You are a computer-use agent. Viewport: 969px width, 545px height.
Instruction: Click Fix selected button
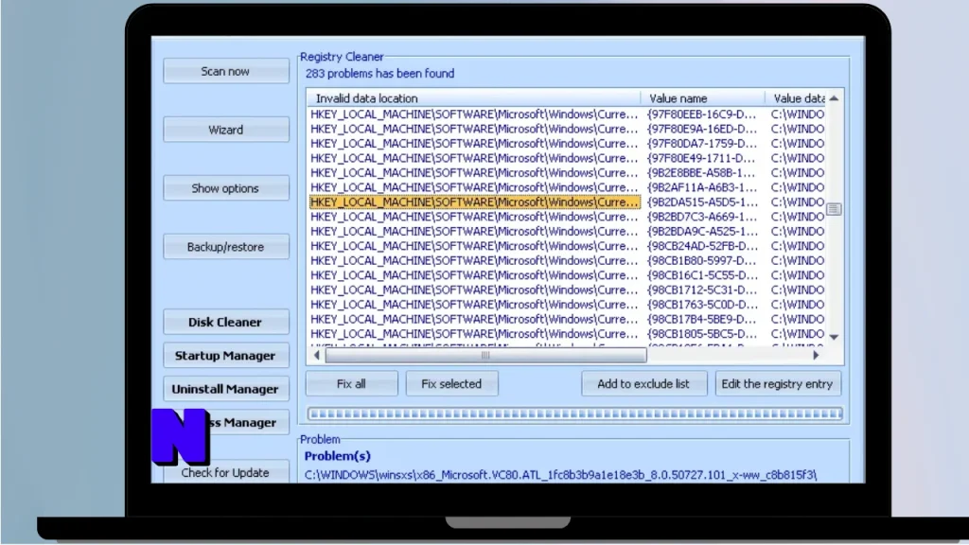(x=451, y=384)
